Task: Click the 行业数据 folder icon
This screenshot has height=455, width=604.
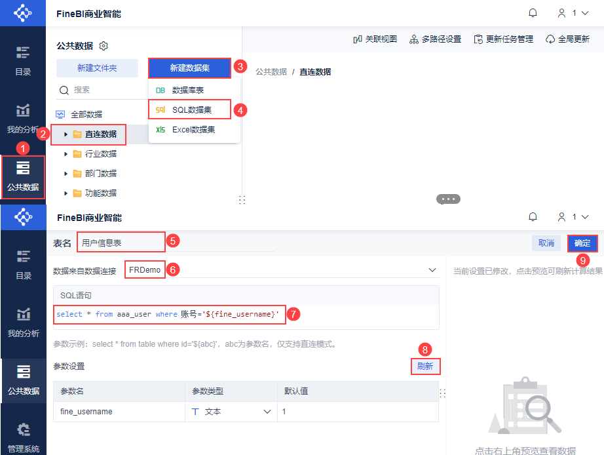Action: click(x=77, y=154)
